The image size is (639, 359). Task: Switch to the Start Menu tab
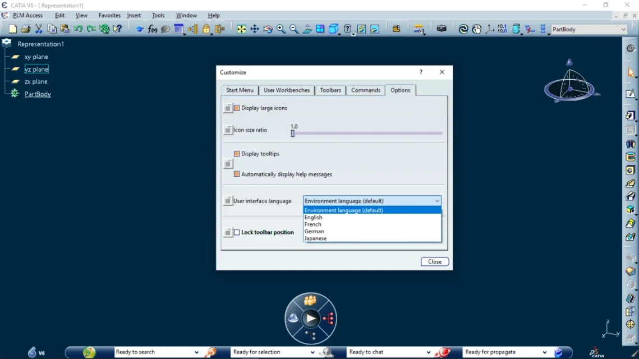click(240, 90)
